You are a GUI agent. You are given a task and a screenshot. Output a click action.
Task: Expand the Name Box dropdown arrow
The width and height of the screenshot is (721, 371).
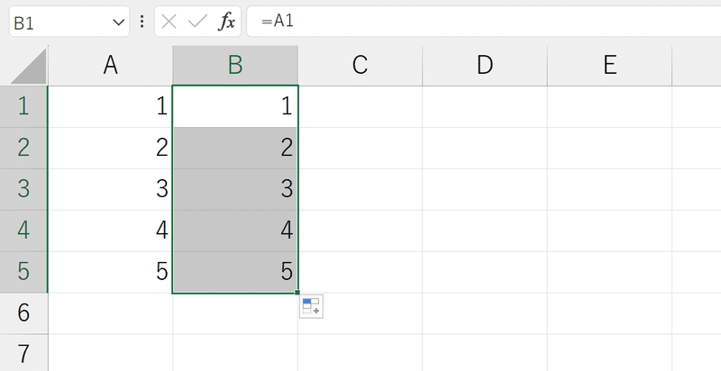click(x=118, y=22)
